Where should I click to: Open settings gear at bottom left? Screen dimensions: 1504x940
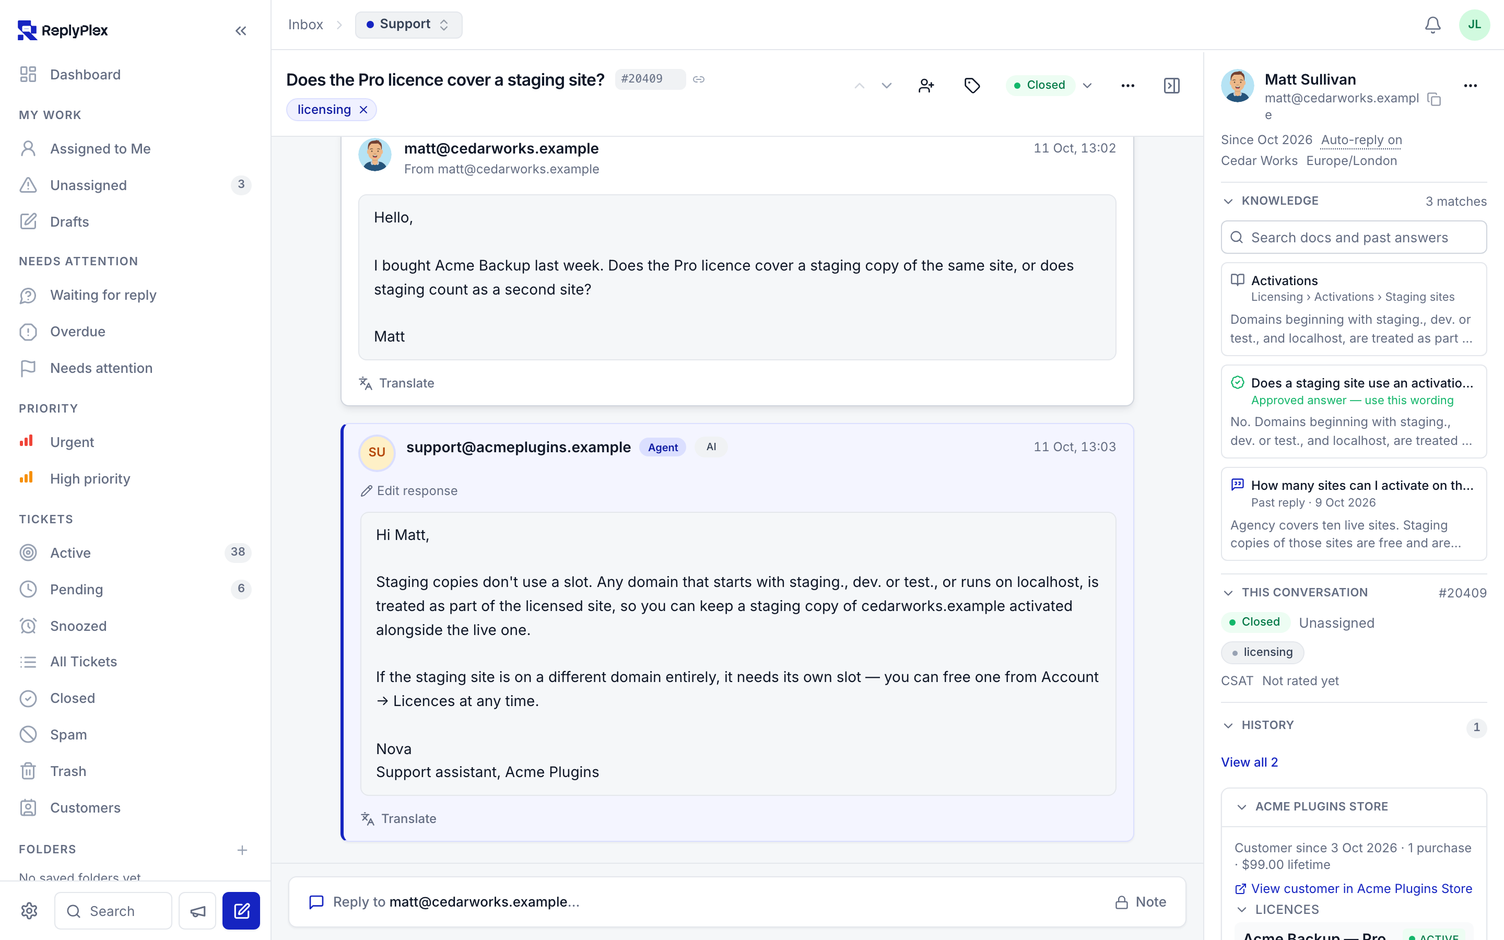click(29, 911)
